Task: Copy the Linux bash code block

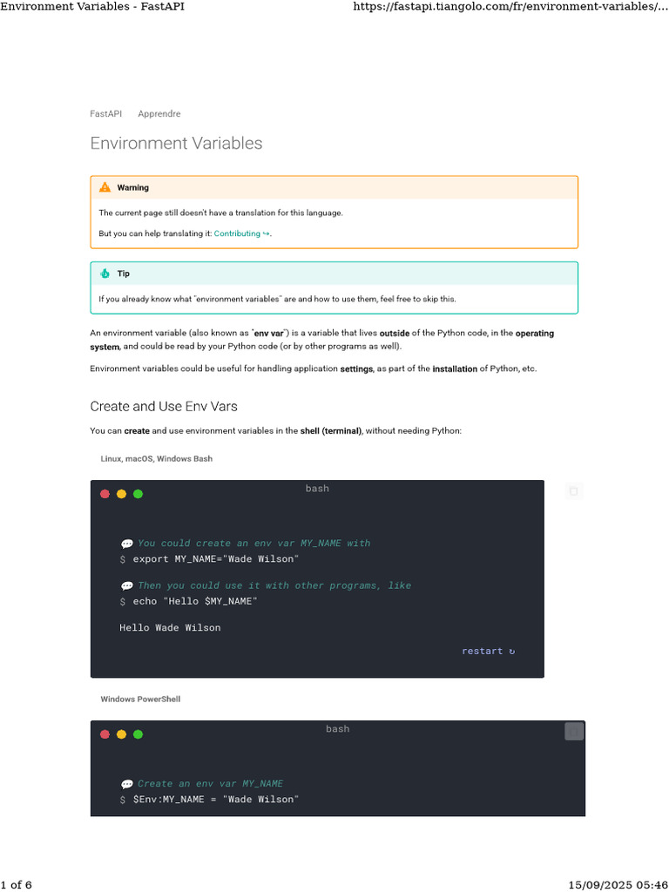Action: tap(573, 491)
